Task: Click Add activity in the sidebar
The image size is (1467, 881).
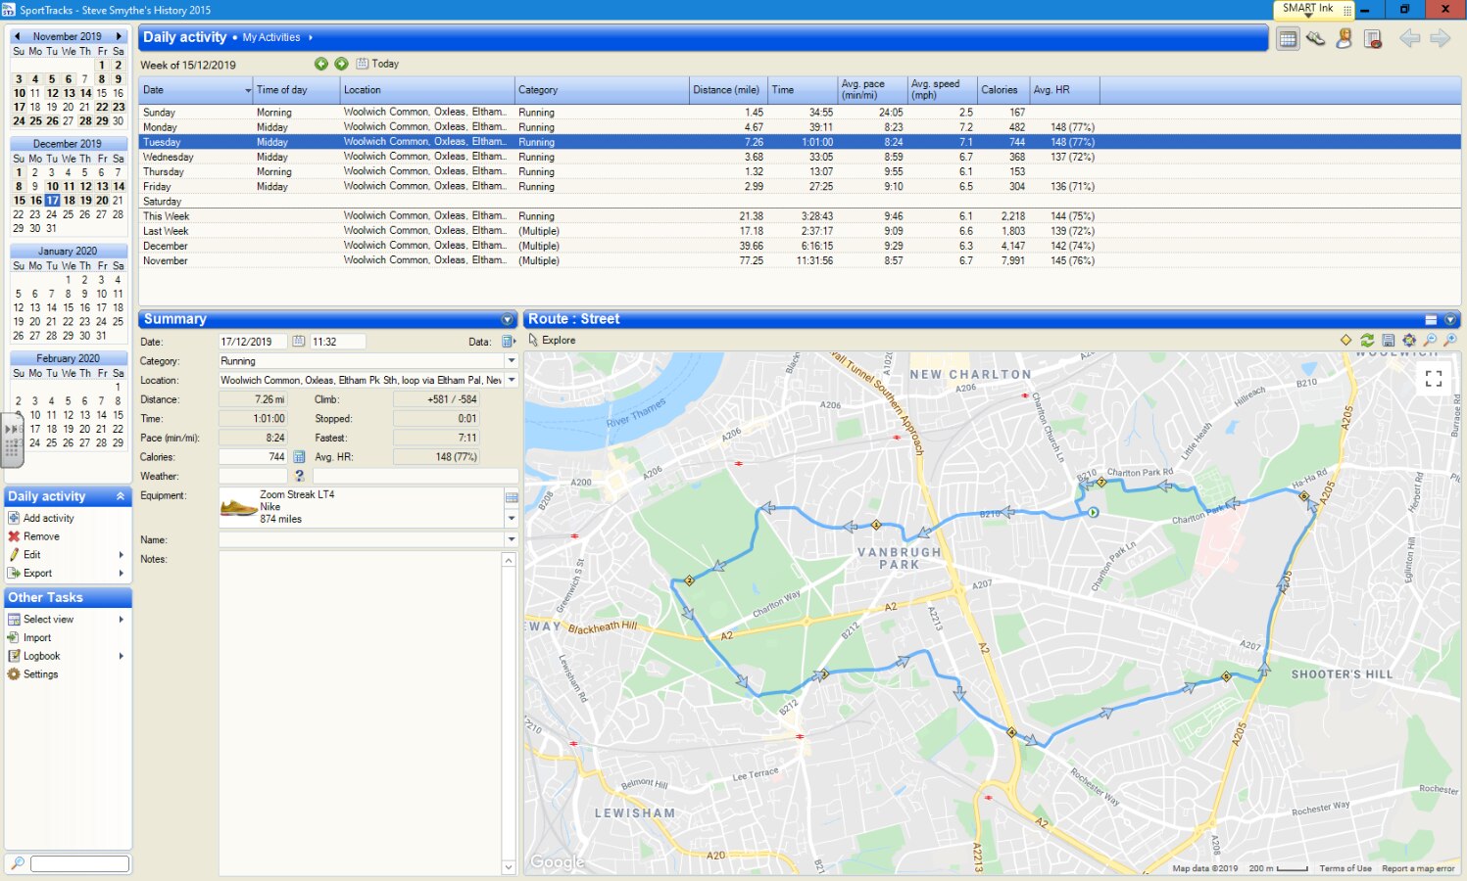Action: click(48, 518)
